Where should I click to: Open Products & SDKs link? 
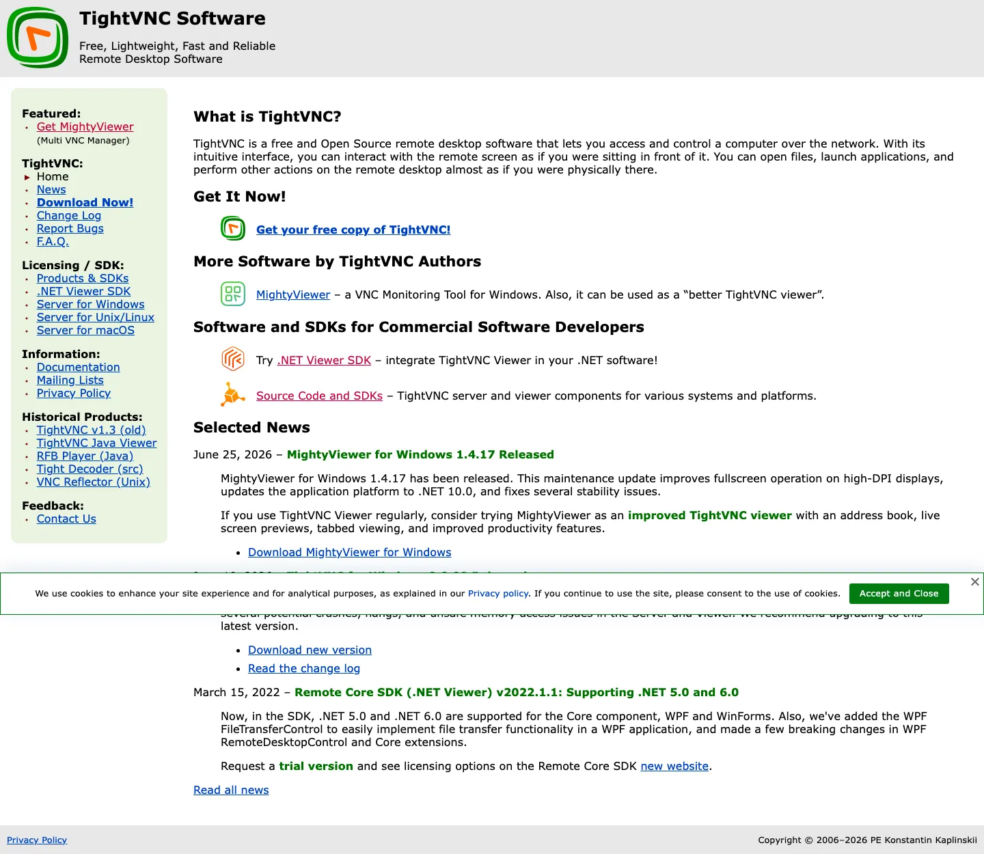pyautogui.click(x=83, y=278)
